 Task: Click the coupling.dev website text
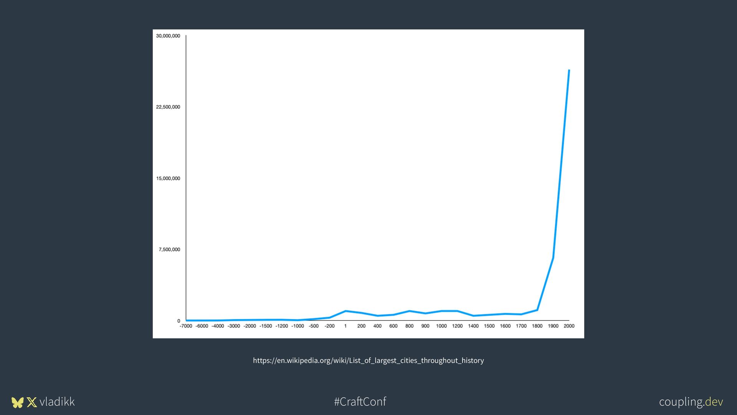[691, 402]
